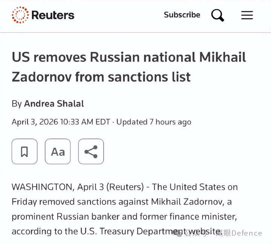Click the "Defence" watermark text
The height and width of the screenshot is (244, 271).
coord(247,233)
